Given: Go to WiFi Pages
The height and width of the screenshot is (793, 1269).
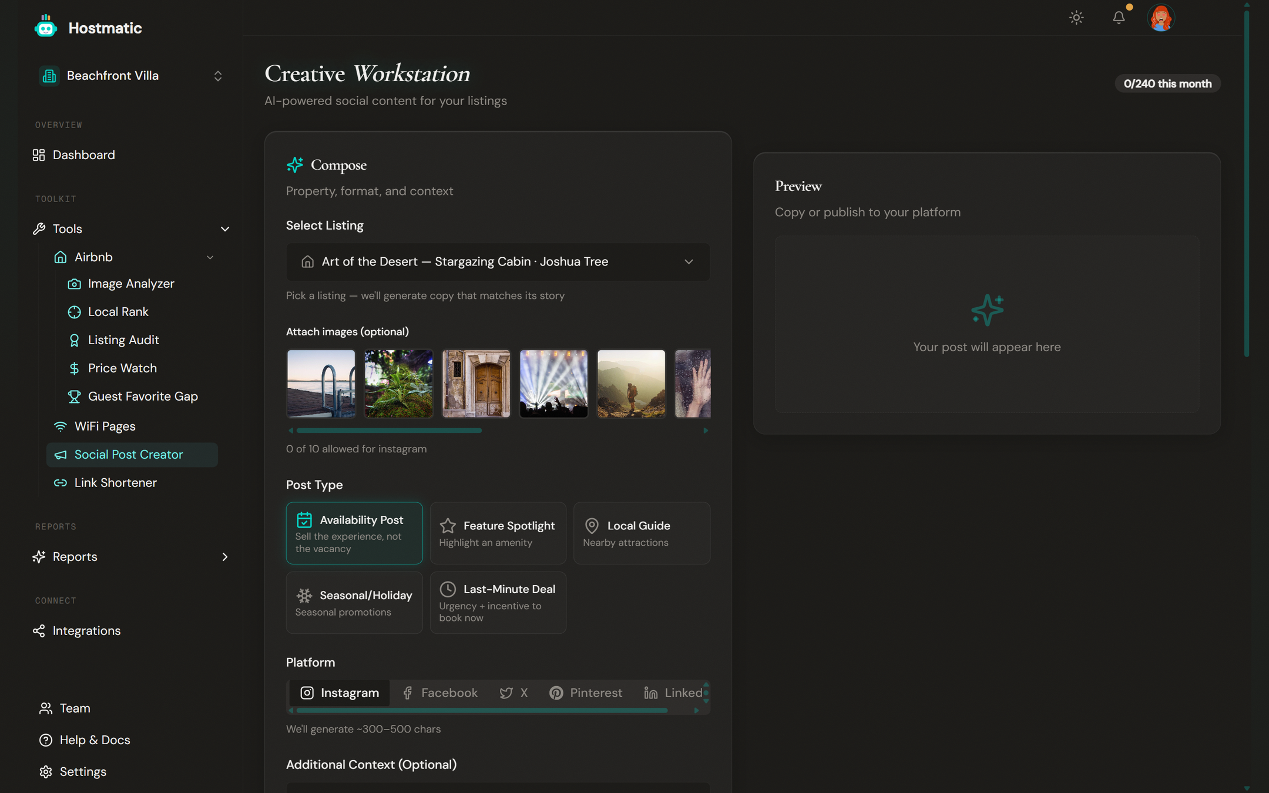Looking at the screenshot, I should coord(132,426).
